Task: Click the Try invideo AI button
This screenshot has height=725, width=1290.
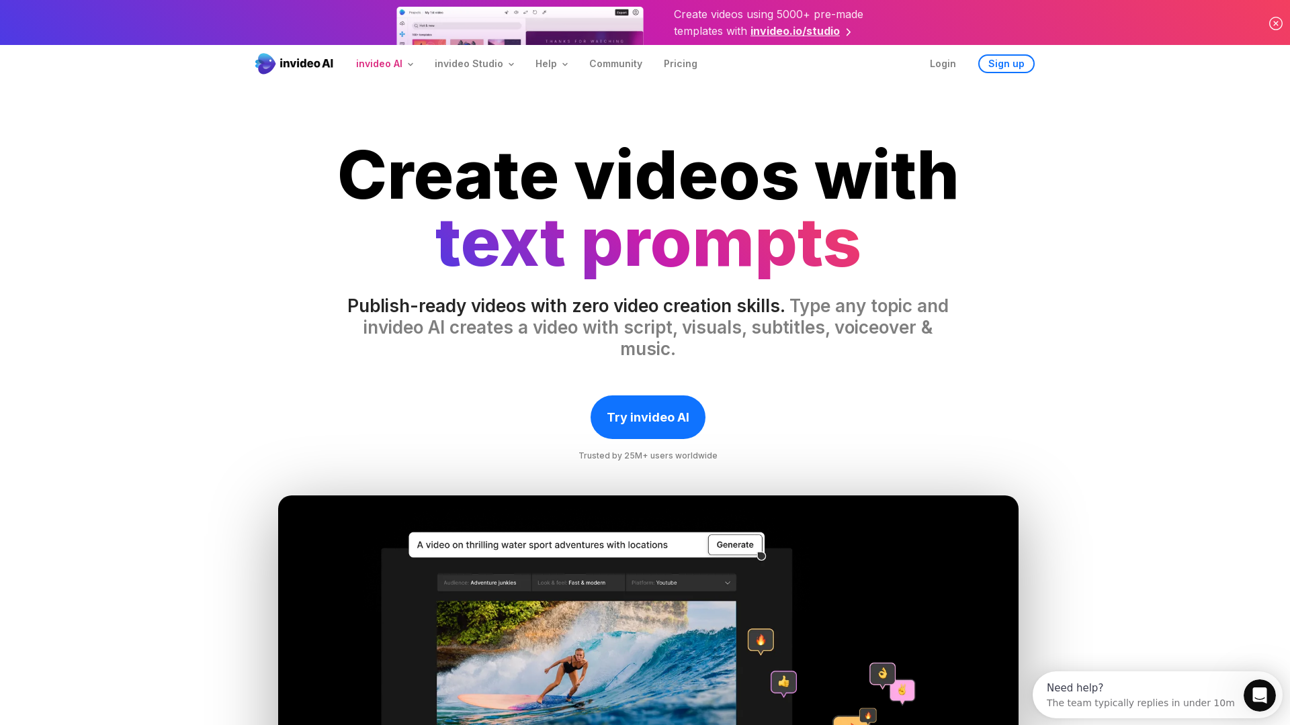Action: point(648,417)
